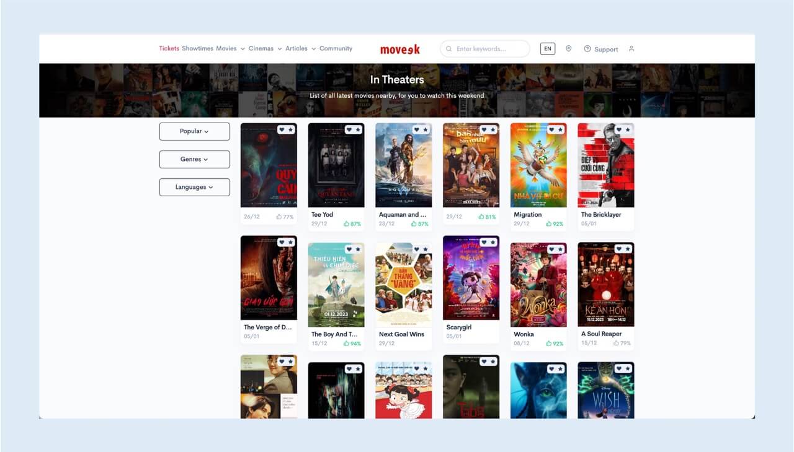This screenshot has width=794, height=452.
Task: Open the Showtimes page
Action: click(x=198, y=48)
